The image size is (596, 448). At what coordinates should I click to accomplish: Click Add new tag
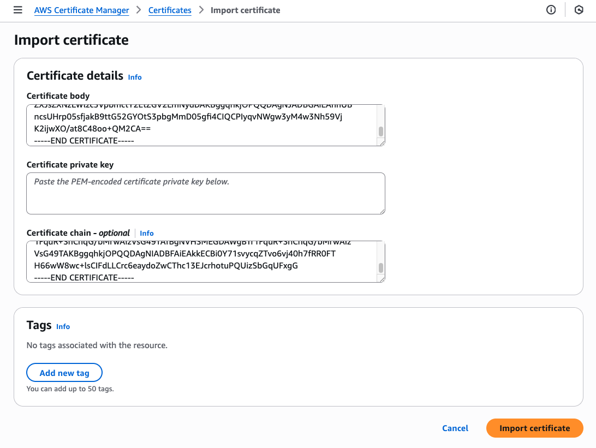64,372
